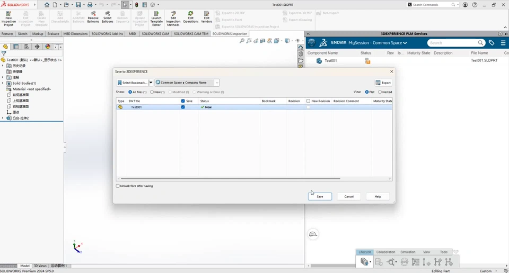Click the compass icon in ENOVIA panel
This screenshot has height=273, width=509.
[312, 42]
